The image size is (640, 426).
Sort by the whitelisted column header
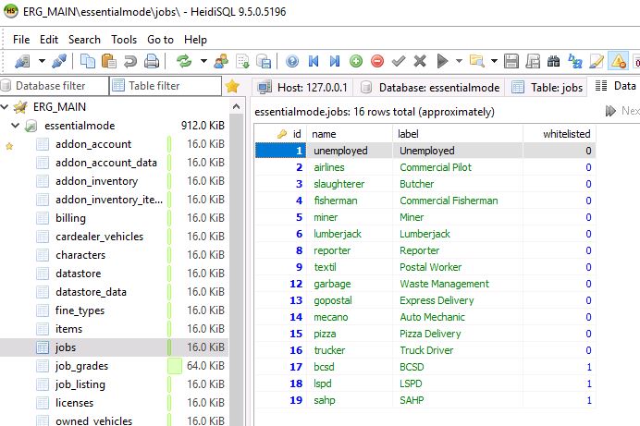click(x=559, y=134)
